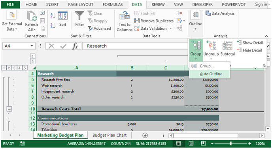This screenshot has width=272, height=149.
Task: Switch to Budget Plan Chart sheet
Action: tap(110, 135)
